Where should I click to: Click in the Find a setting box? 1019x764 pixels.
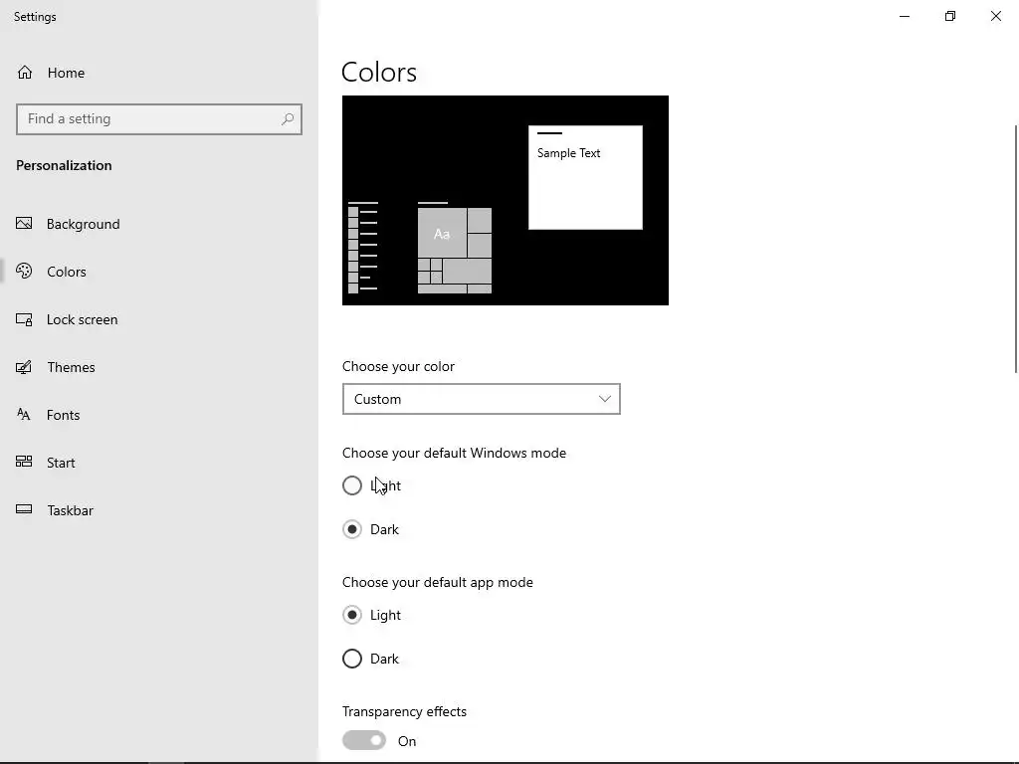pos(149,118)
